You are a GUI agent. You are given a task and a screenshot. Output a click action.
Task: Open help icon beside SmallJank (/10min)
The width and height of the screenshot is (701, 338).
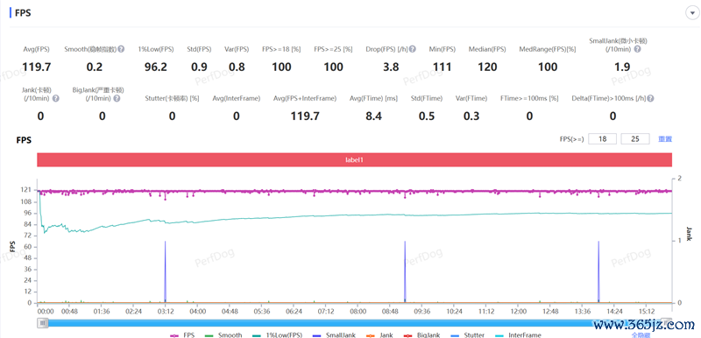tap(638, 49)
